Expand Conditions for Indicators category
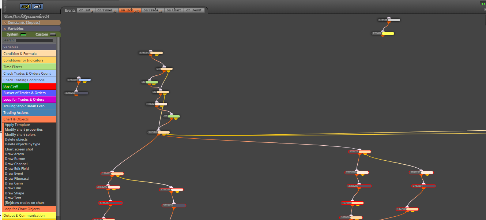The image size is (486, 220). (29, 60)
